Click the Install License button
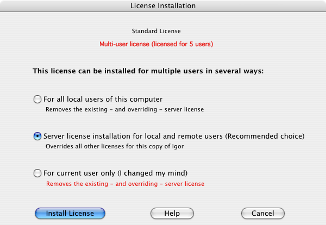This screenshot has width=326, height=225. coord(70,214)
